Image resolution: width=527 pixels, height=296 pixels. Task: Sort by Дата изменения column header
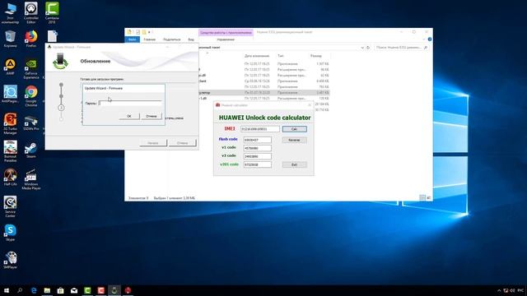pyautogui.click(x=257, y=56)
